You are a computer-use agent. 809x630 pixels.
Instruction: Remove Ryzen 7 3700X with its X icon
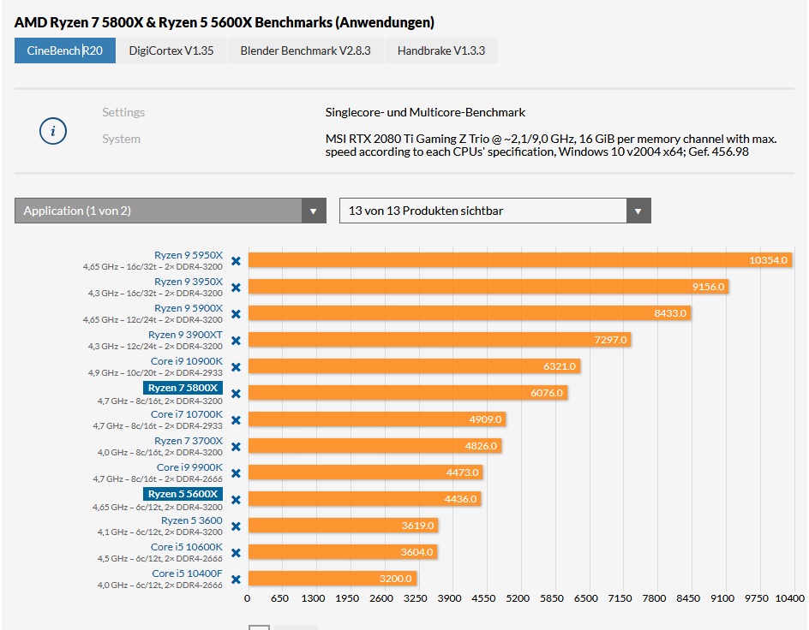tap(236, 447)
